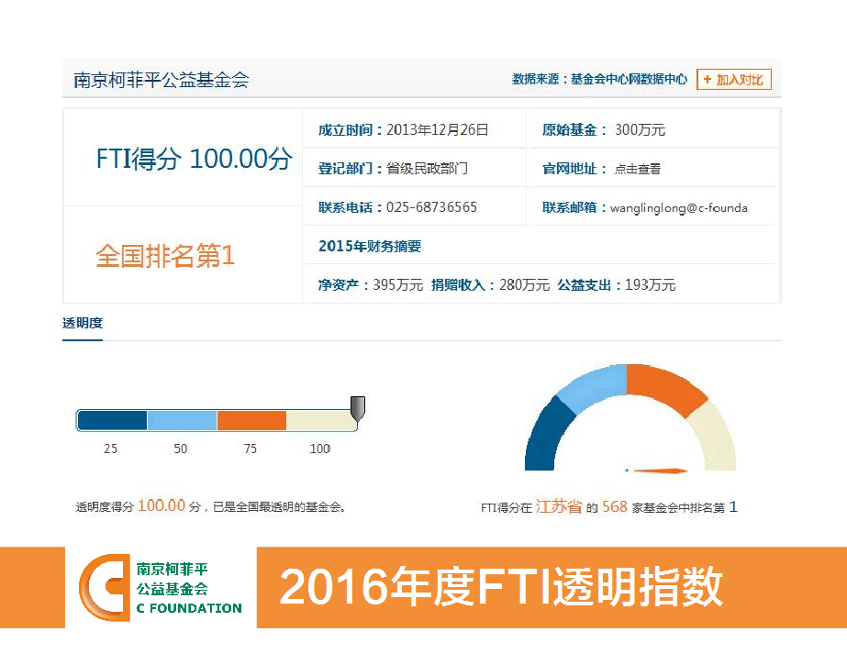Click the dark blue segment of the score bar
Image resolution: width=847 pixels, height=654 pixels.
(112, 420)
